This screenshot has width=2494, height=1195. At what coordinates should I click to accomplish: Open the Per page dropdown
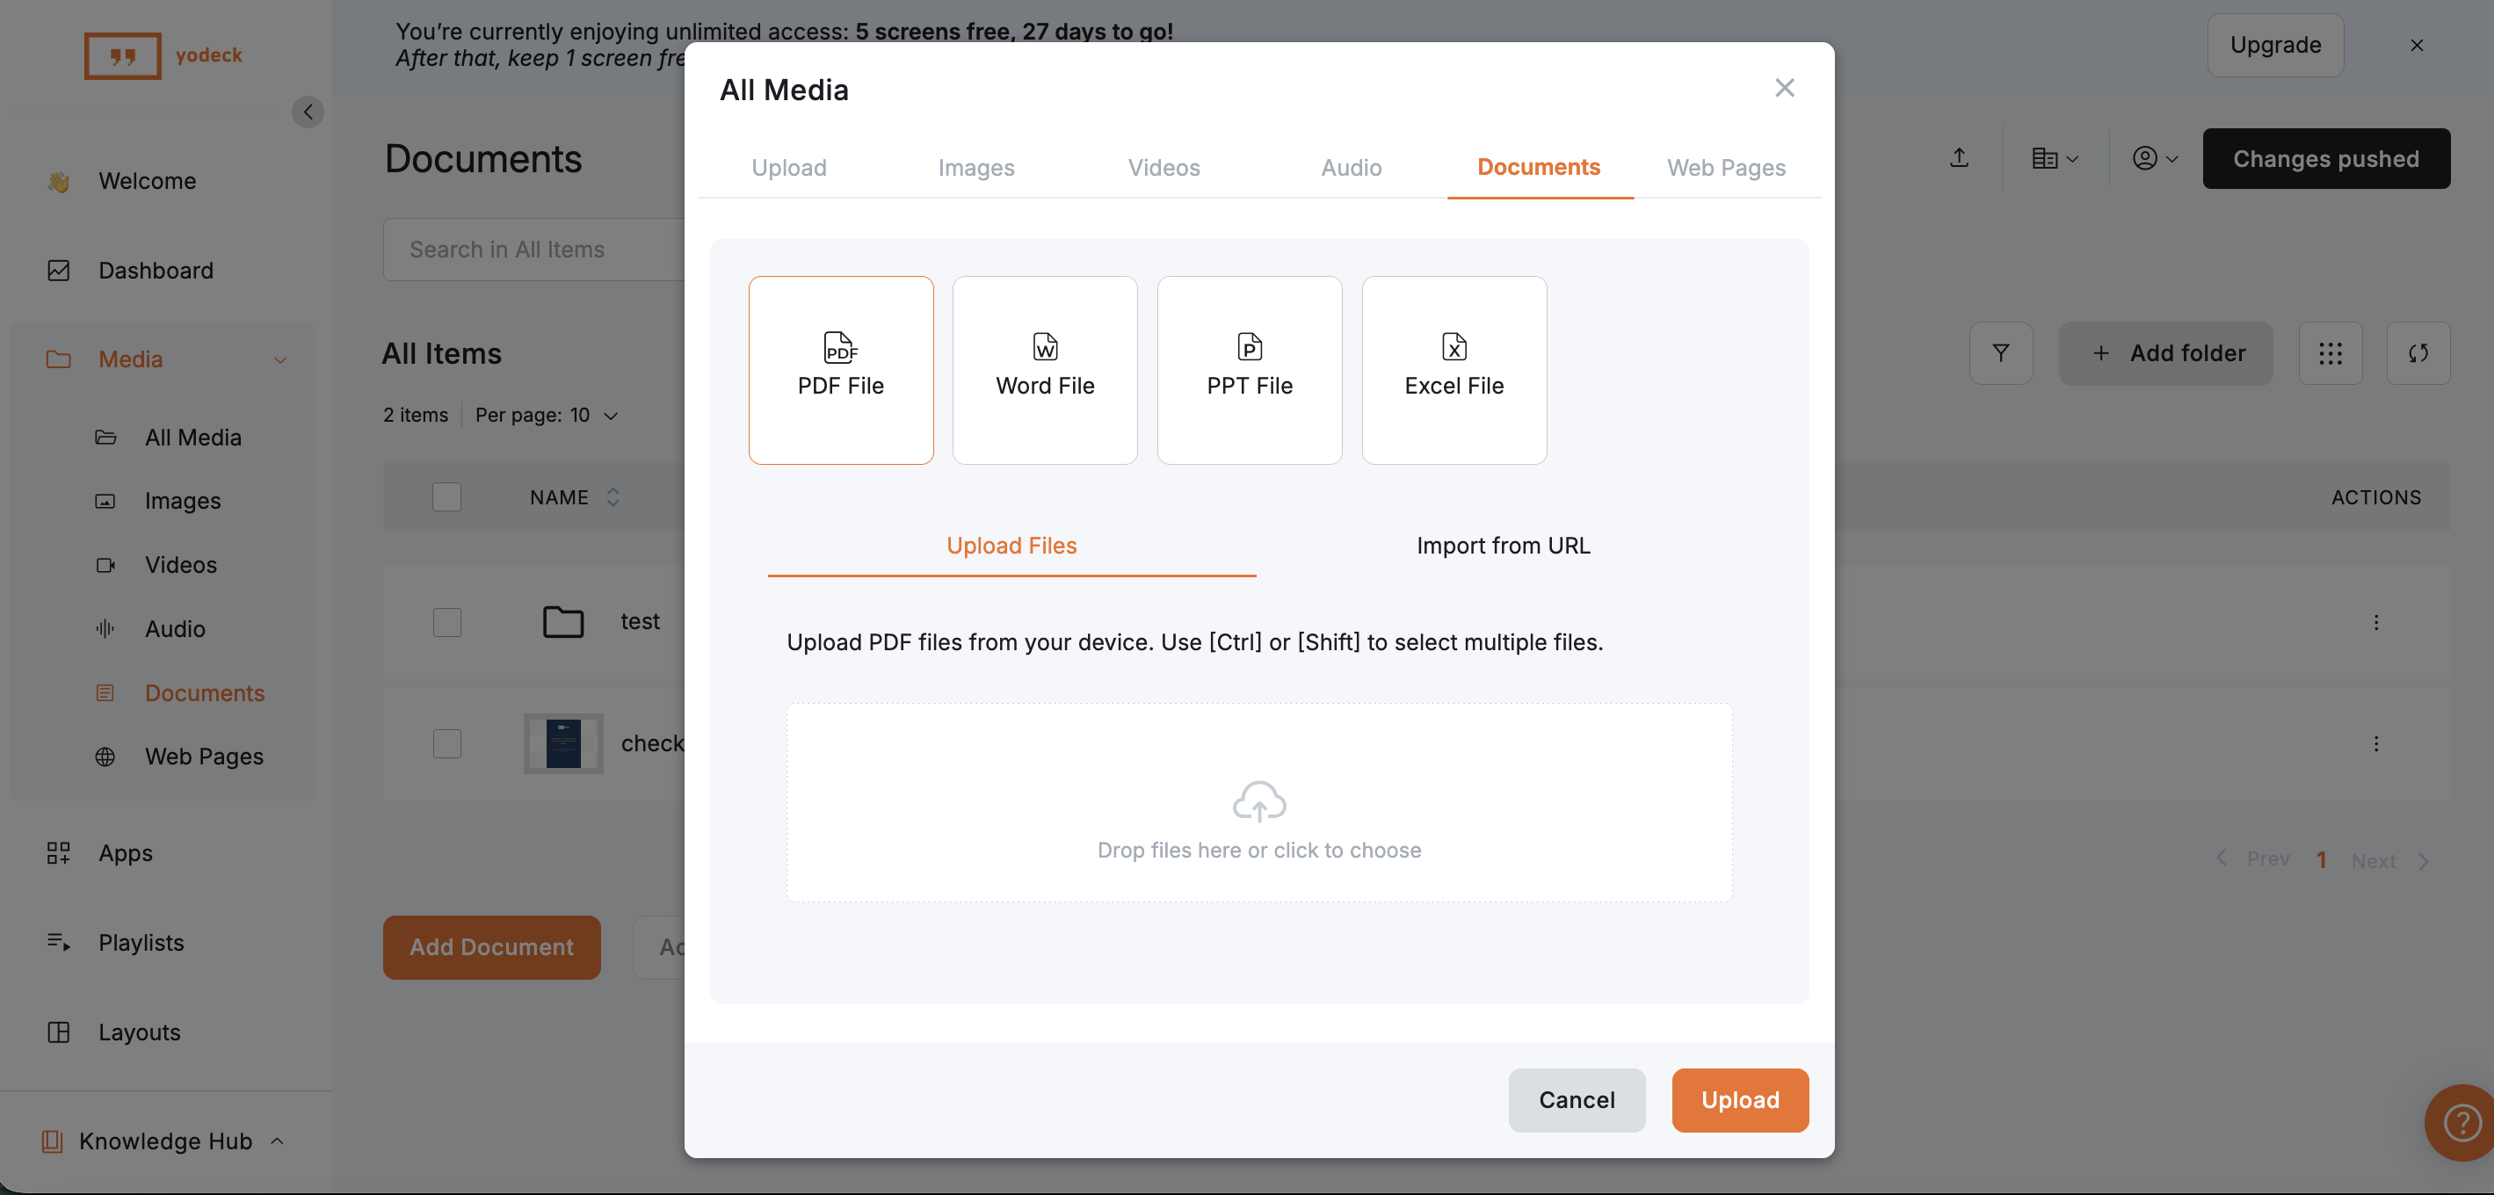(547, 415)
